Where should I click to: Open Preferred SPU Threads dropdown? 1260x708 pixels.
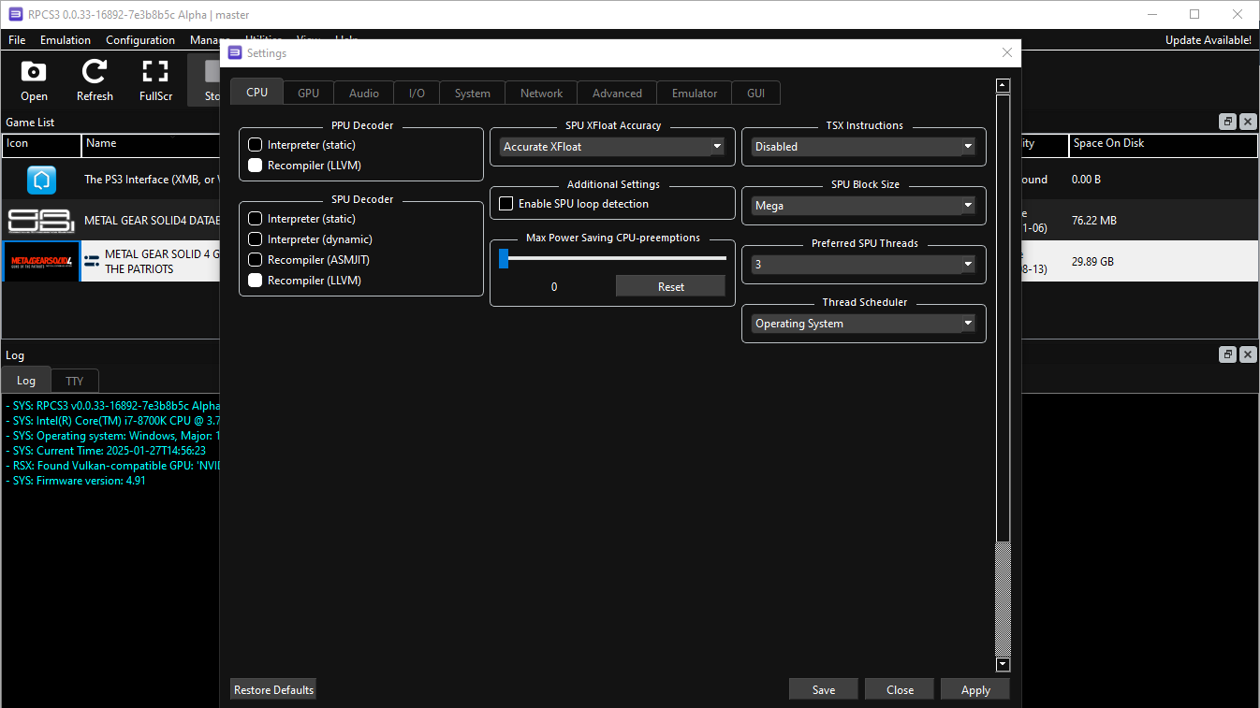click(x=863, y=265)
